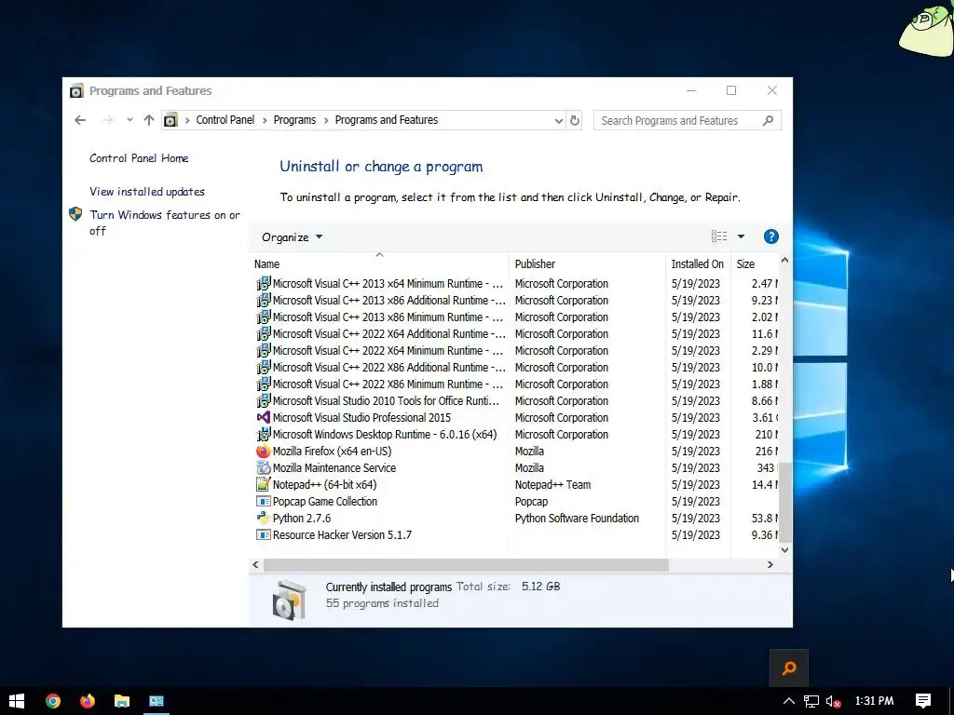954x715 pixels.
Task: Select Microsoft Visual C++ 2022 X86 Minimum Runtime
Action: 388,384
